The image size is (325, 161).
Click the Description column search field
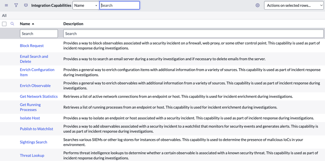[x=193, y=34]
